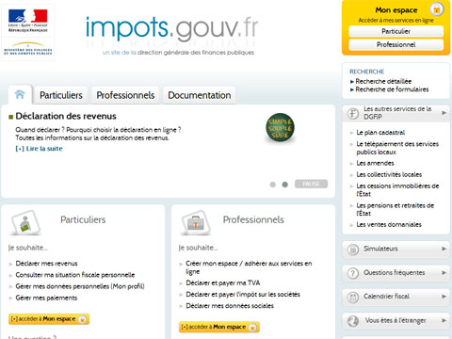Open Les collectivités locales link
The height and width of the screenshot is (339, 452).
pos(389,174)
